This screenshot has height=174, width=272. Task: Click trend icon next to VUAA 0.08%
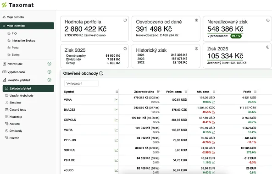213,102
